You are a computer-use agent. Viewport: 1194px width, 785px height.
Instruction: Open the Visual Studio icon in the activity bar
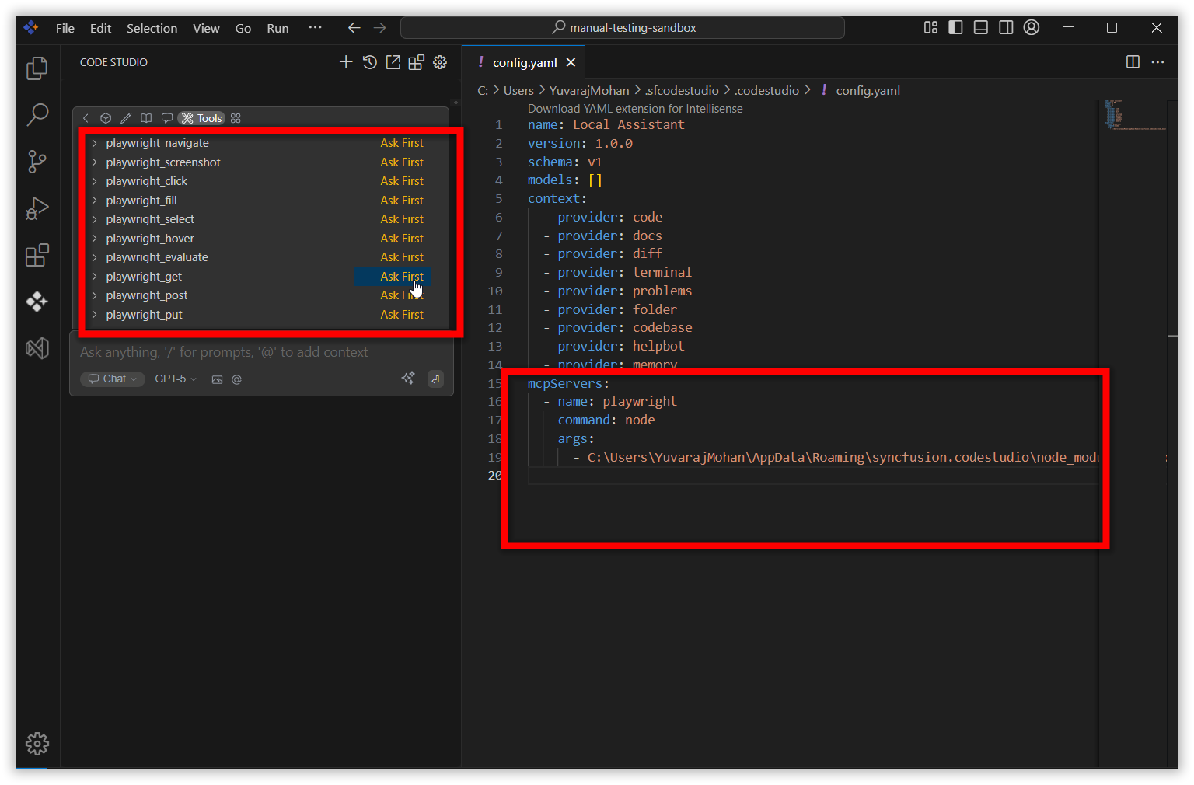tap(37, 348)
